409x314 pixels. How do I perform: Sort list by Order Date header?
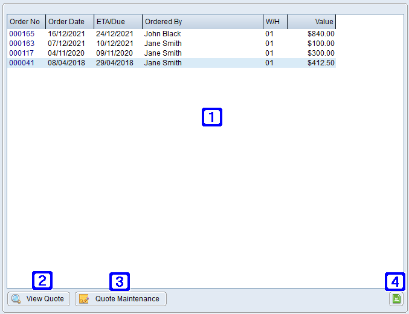[69, 22]
